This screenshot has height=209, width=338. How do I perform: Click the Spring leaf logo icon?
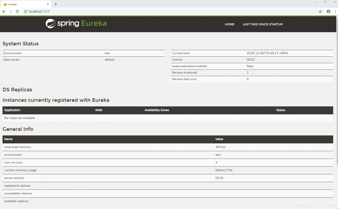(50, 24)
